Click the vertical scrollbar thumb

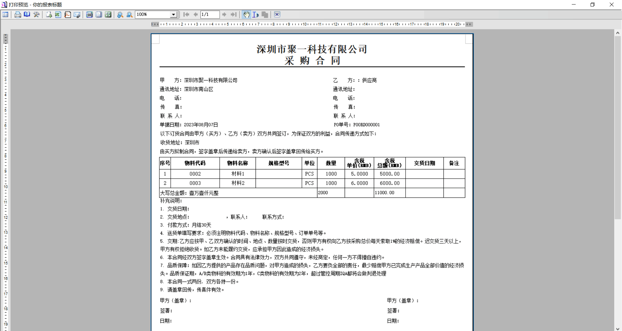[618, 128]
